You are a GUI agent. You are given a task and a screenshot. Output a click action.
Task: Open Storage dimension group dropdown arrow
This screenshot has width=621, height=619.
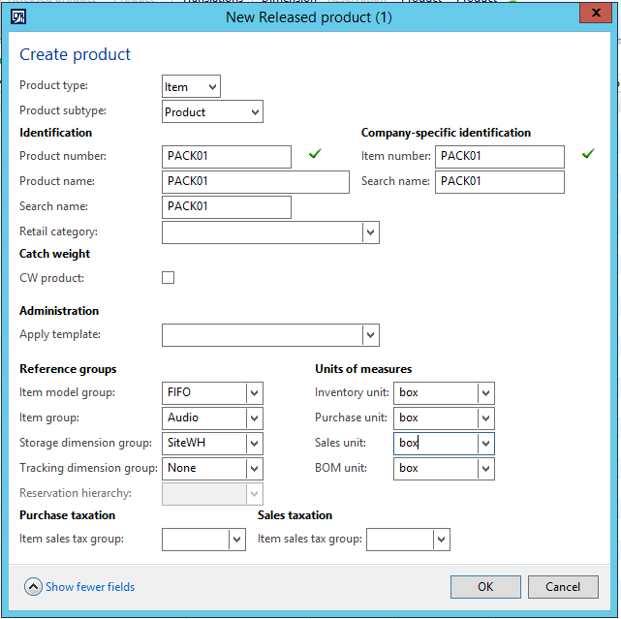254,444
